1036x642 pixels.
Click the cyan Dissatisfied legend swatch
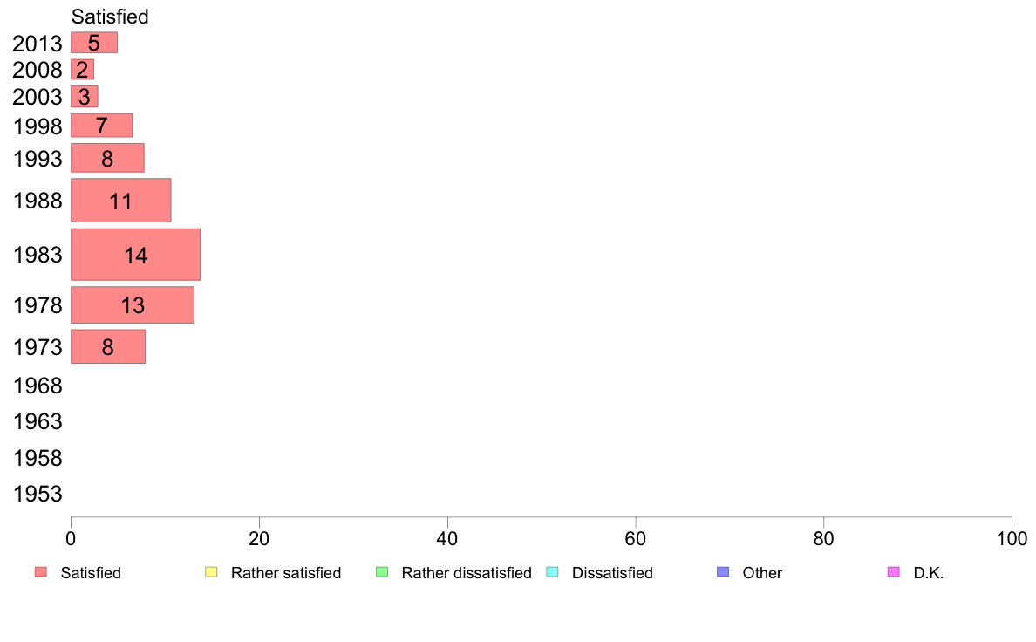point(552,572)
